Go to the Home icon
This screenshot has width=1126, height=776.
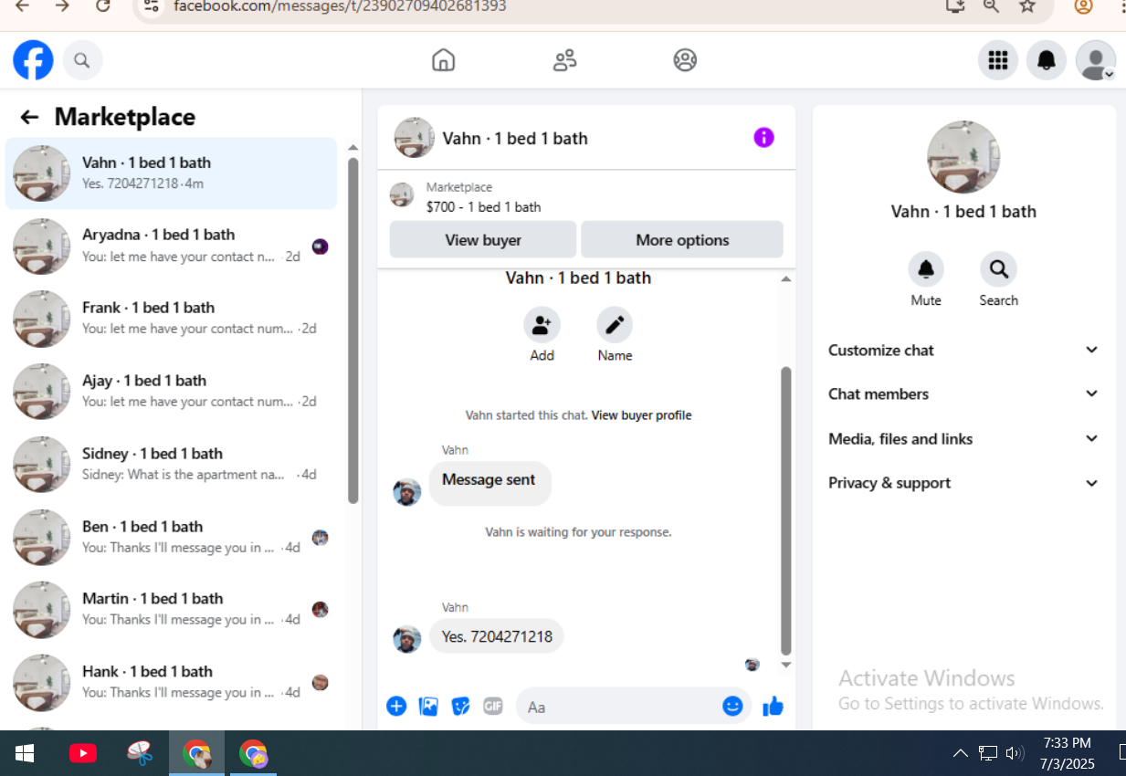[443, 60]
